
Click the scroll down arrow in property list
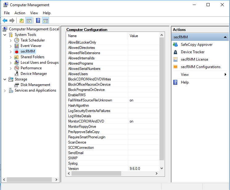pyautogui.click(x=162, y=168)
